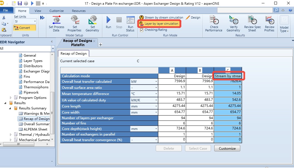Open the File menu
This screenshot has height=168, width=294.
pos(6,11)
